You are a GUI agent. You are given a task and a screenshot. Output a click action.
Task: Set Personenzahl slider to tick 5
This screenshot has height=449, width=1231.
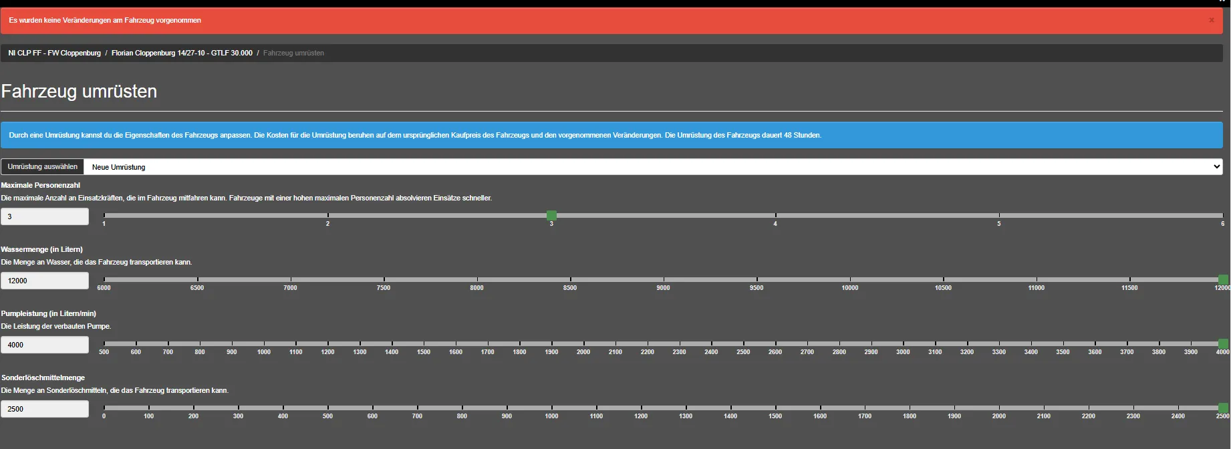[999, 215]
